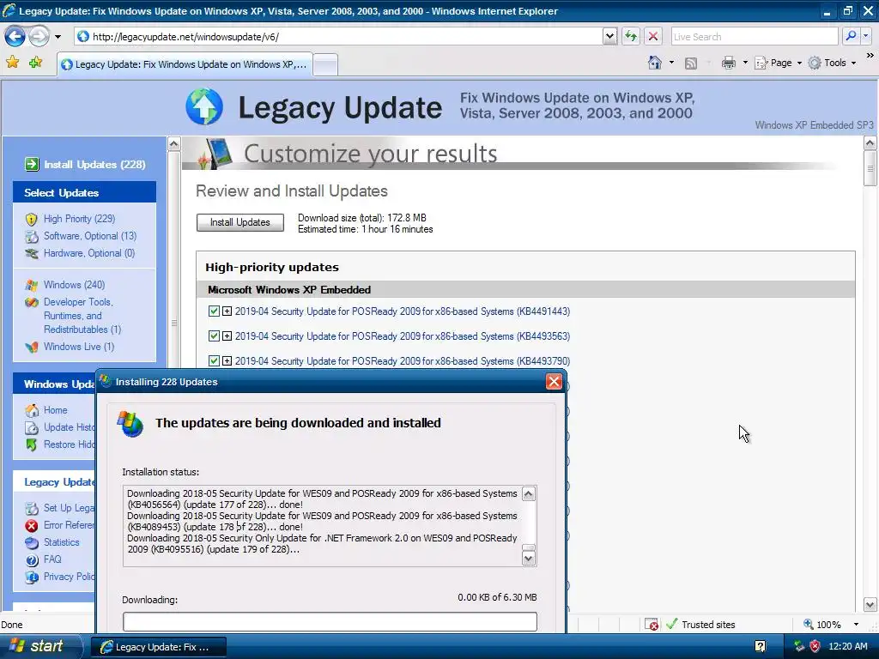
Task: Click the FAQ question mark icon
Action: tap(32, 559)
